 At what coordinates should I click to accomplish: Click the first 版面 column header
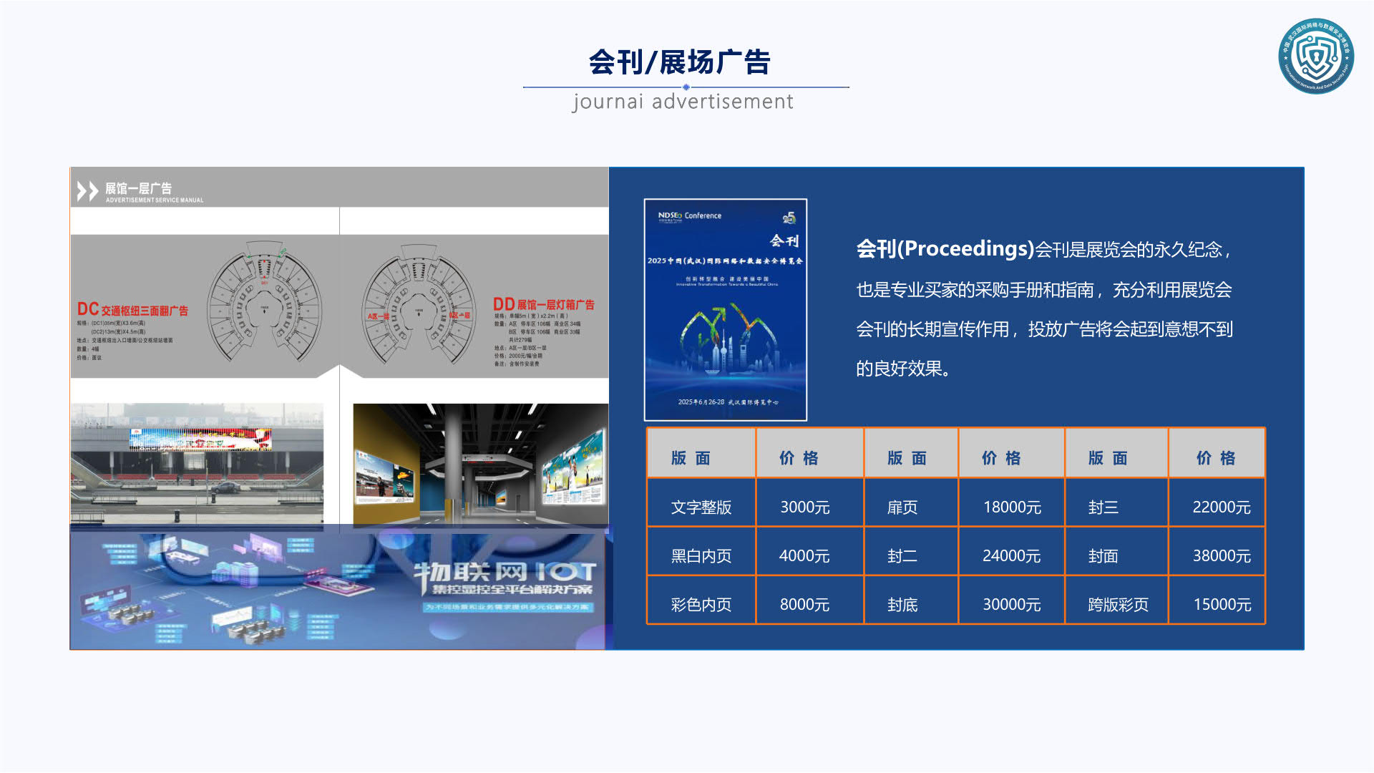tap(691, 458)
